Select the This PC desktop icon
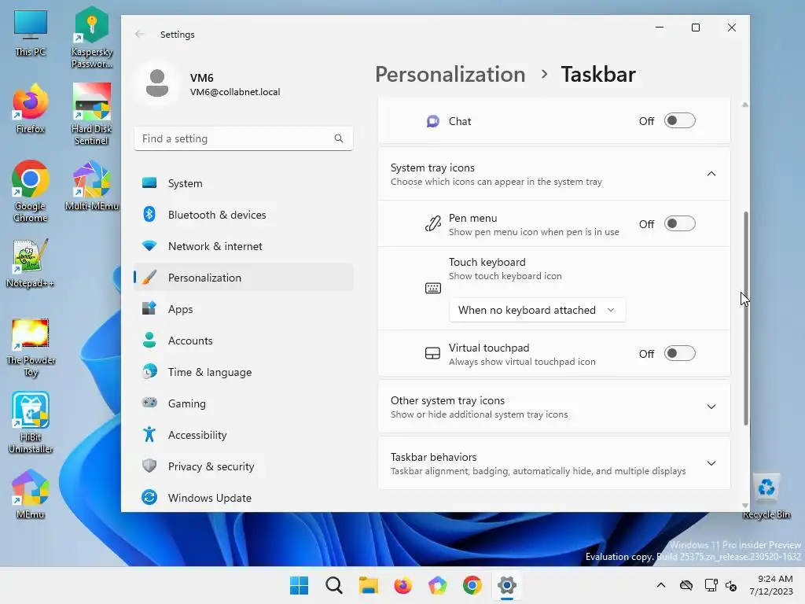The image size is (805, 604). [31, 33]
